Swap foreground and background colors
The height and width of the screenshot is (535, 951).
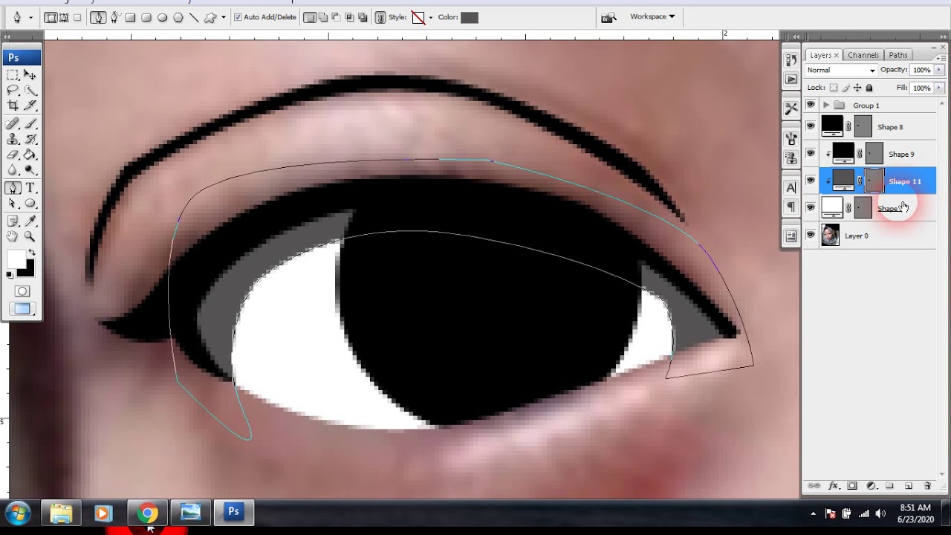[31, 253]
